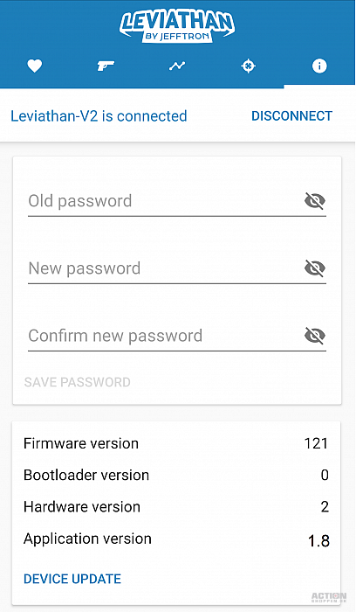Screen dimensions: 356x612
Task: Start the Device Update
Action: pos(72,579)
